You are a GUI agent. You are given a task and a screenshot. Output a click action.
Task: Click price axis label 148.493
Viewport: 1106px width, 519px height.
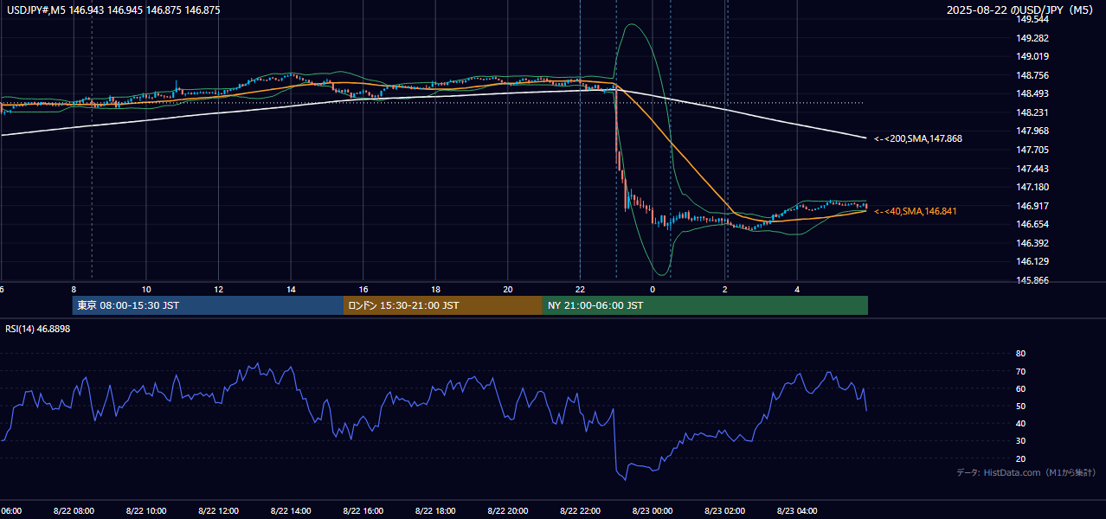[x=1032, y=94]
